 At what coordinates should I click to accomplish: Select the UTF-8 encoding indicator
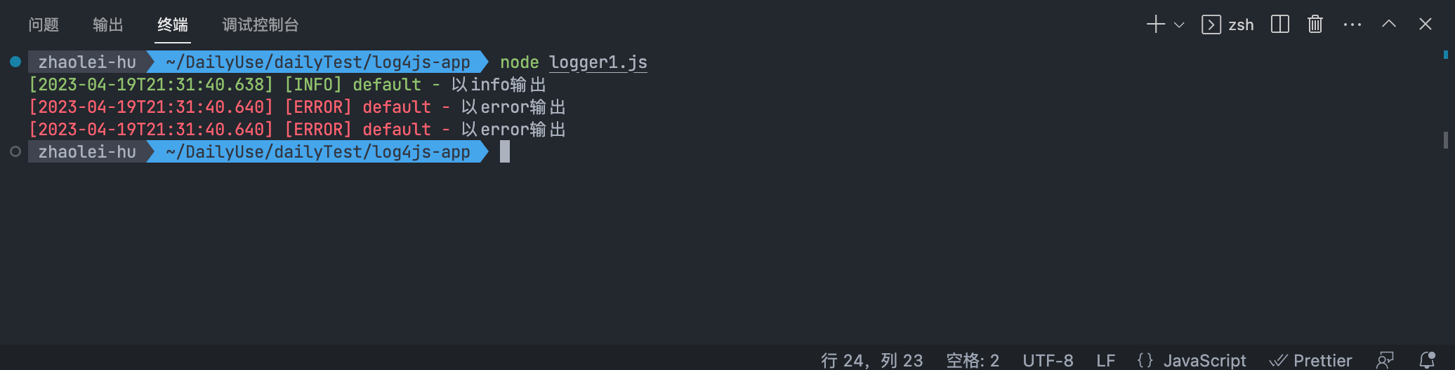click(x=1048, y=360)
